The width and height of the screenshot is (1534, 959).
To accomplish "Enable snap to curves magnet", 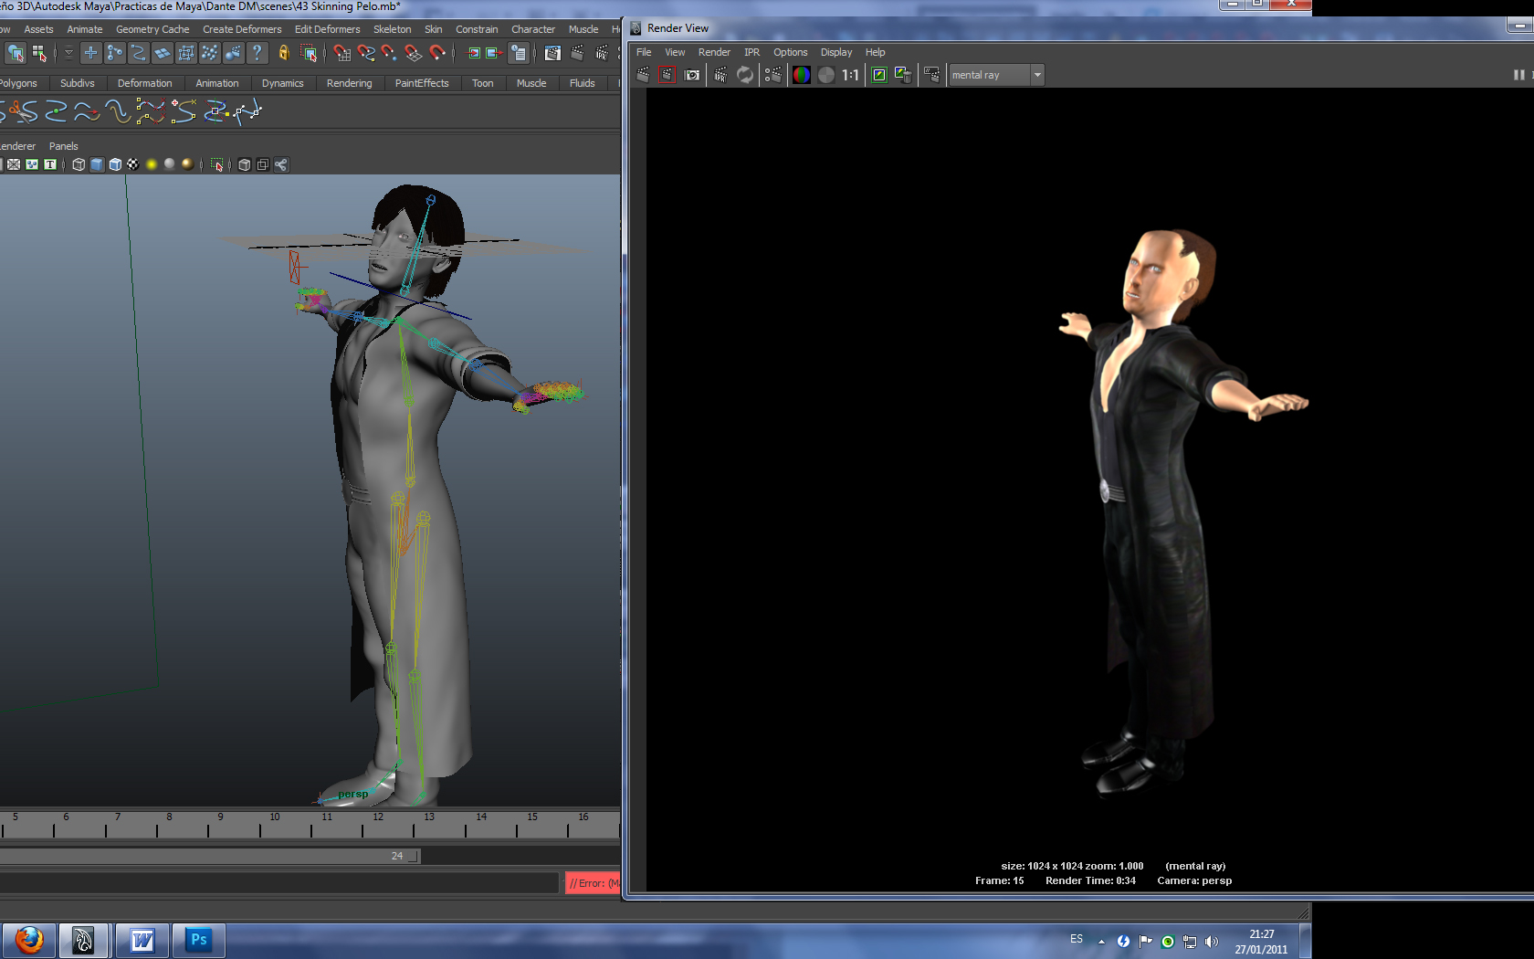I will point(366,53).
